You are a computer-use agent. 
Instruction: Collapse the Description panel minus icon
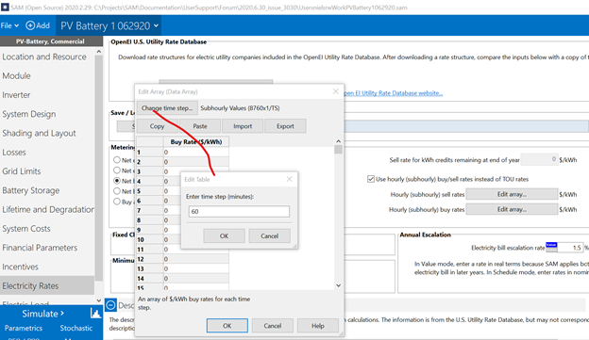(x=110, y=305)
